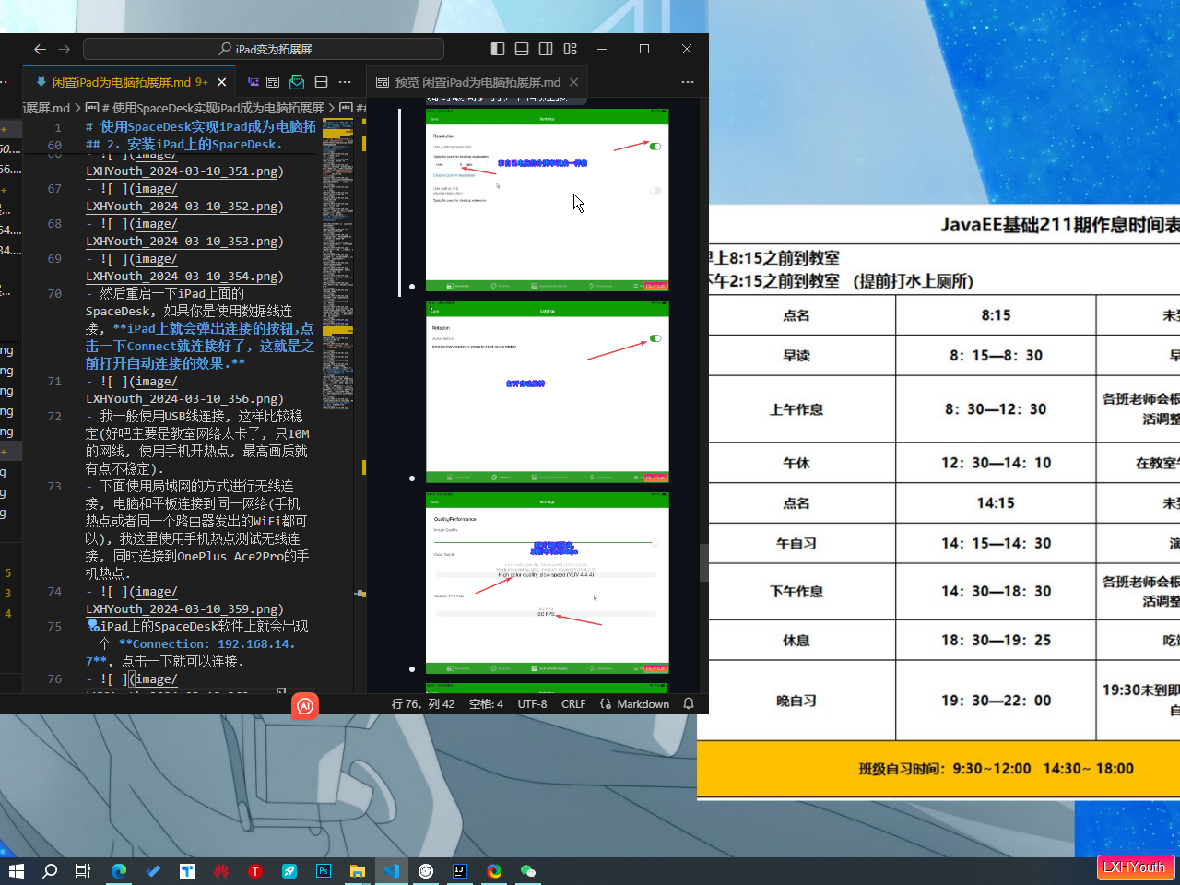Click the preview pane vertical scrollbar thumb

pos(703,562)
